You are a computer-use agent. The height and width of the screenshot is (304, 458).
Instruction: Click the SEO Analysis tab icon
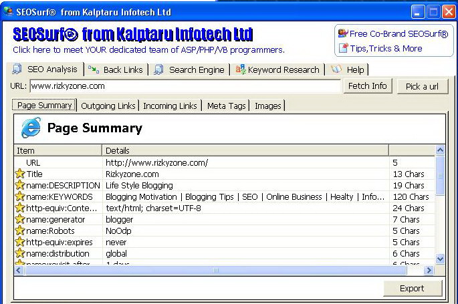tap(17, 69)
